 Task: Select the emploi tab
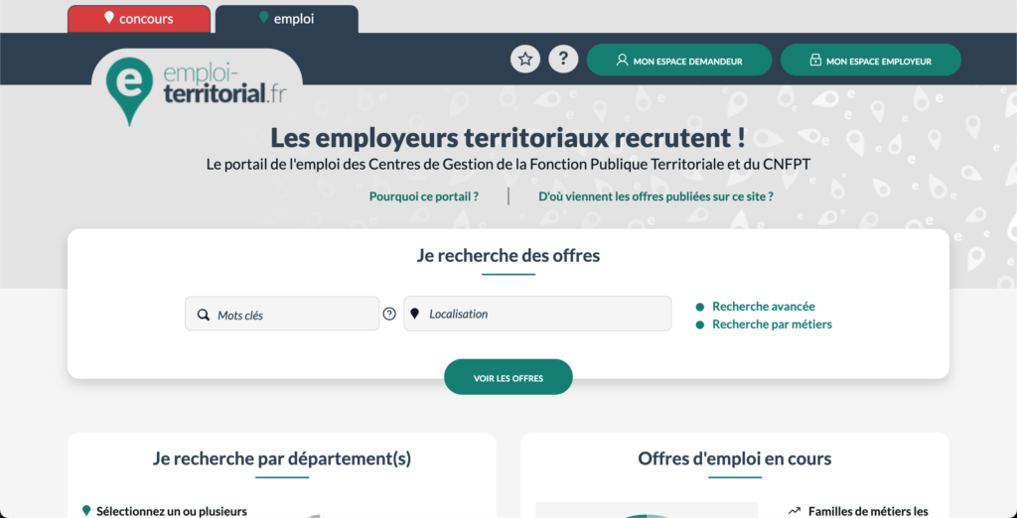click(287, 19)
